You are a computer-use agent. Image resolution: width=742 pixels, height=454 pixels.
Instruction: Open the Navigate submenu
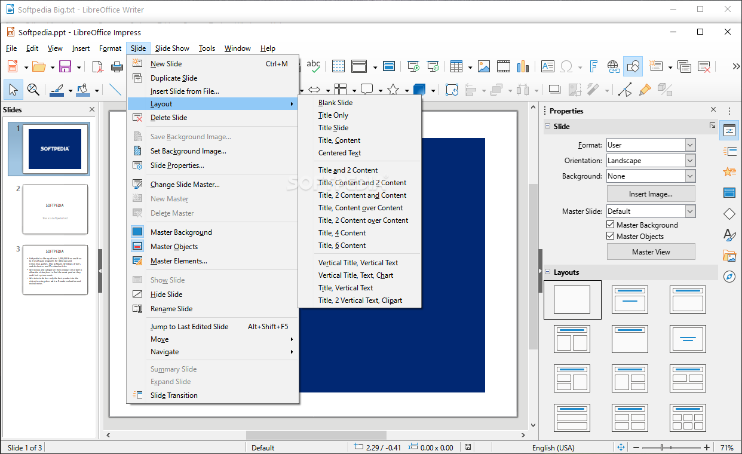click(x=213, y=352)
